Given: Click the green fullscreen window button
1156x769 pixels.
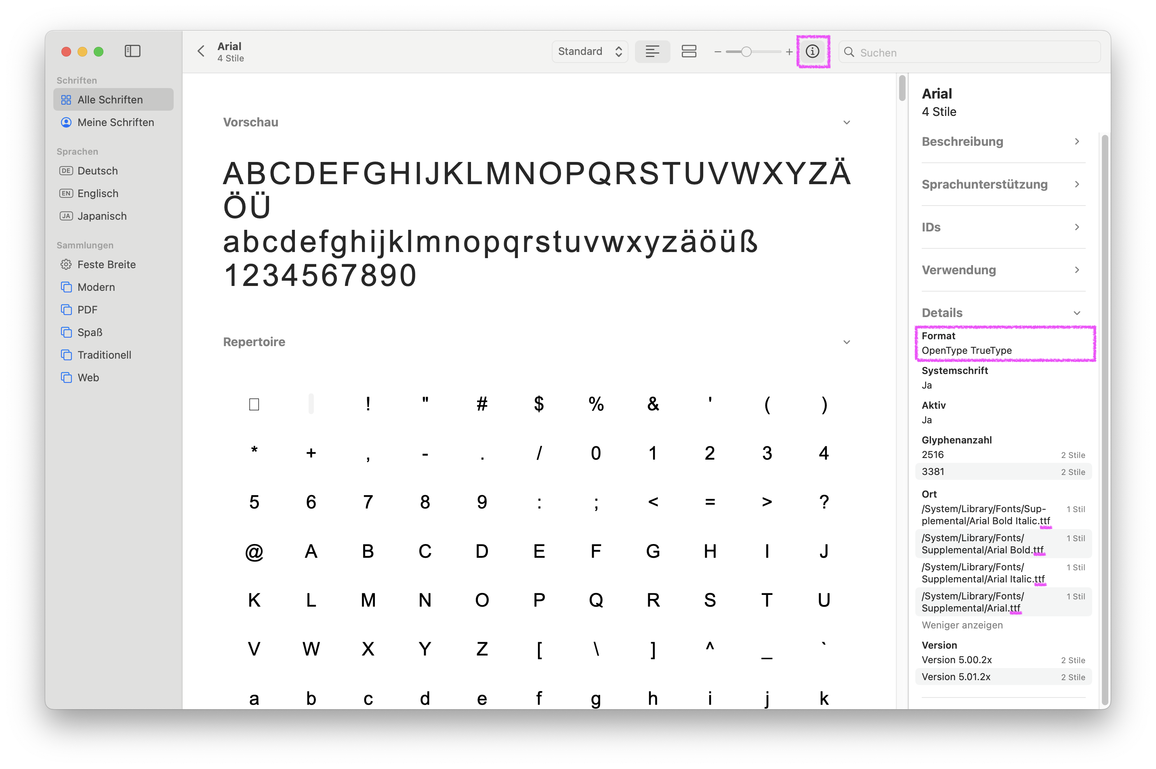Looking at the screenshot, I should [99, 52].
